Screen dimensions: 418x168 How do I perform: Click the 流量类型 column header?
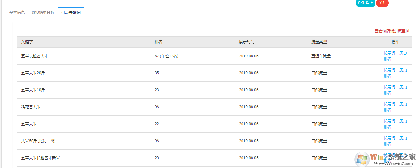coord(319,42)
